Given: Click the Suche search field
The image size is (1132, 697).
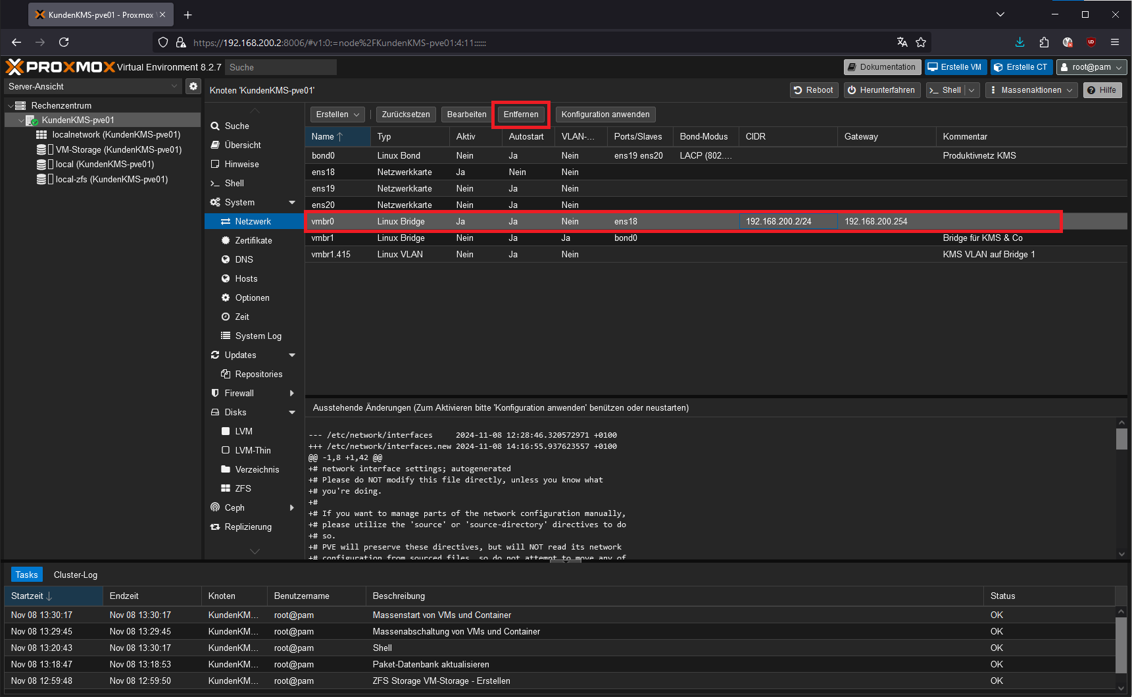Looking at the screenshot, I should (x=280, y=67).
